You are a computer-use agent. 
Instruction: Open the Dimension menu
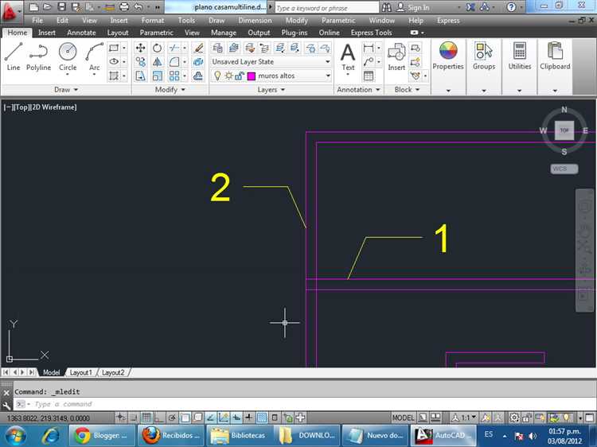click(255, 21)
